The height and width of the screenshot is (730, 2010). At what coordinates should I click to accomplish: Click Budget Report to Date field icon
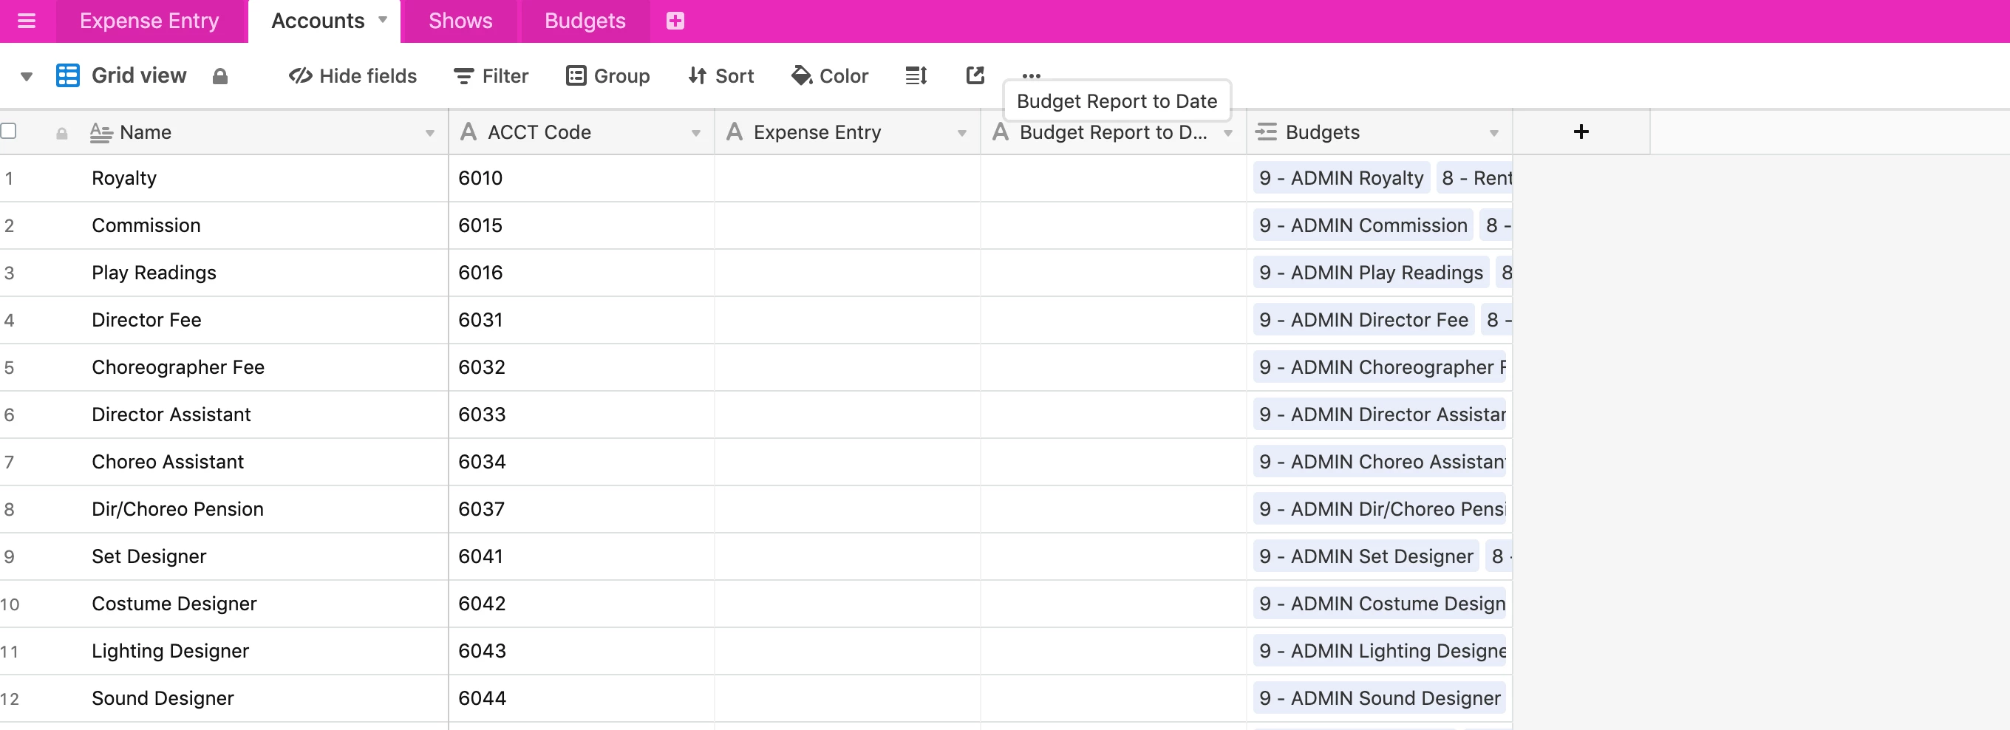coord(1001,132)
